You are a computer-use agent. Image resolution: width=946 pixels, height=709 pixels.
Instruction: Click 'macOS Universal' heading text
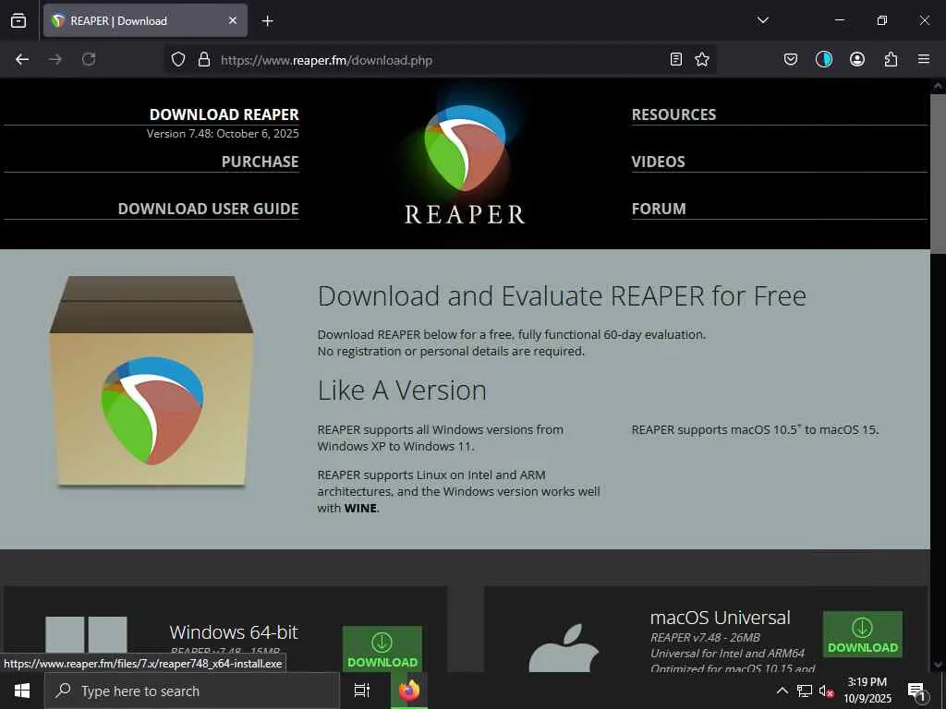coord(721,618)
